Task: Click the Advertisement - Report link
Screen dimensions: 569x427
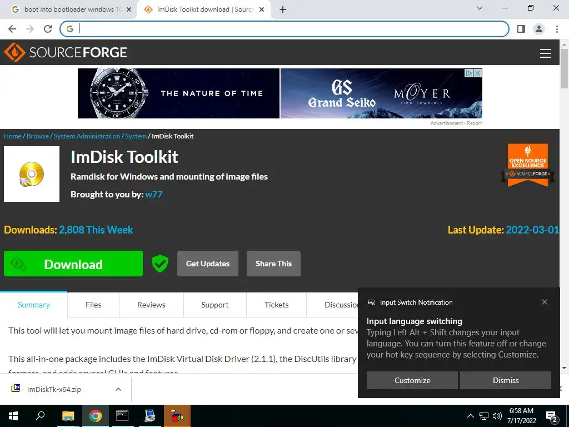Action: coord(456,123)
